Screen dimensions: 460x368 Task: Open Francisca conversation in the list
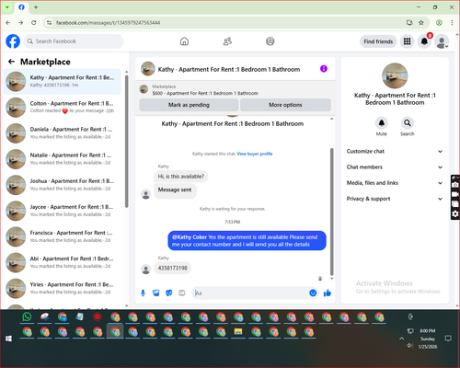pos(63,236)
